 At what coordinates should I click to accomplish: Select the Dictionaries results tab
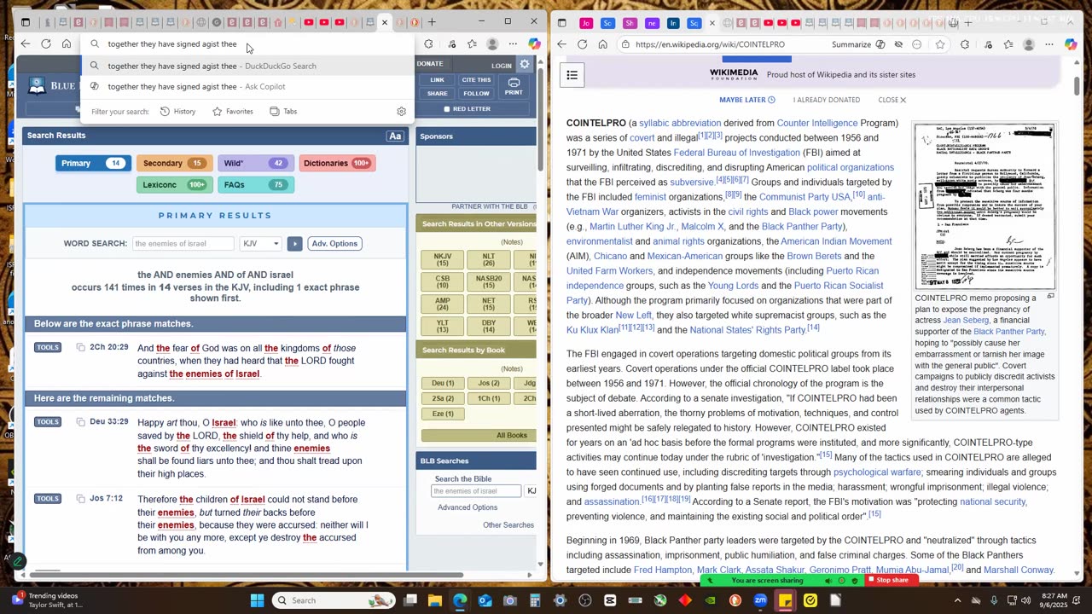(x=338, y=163)
